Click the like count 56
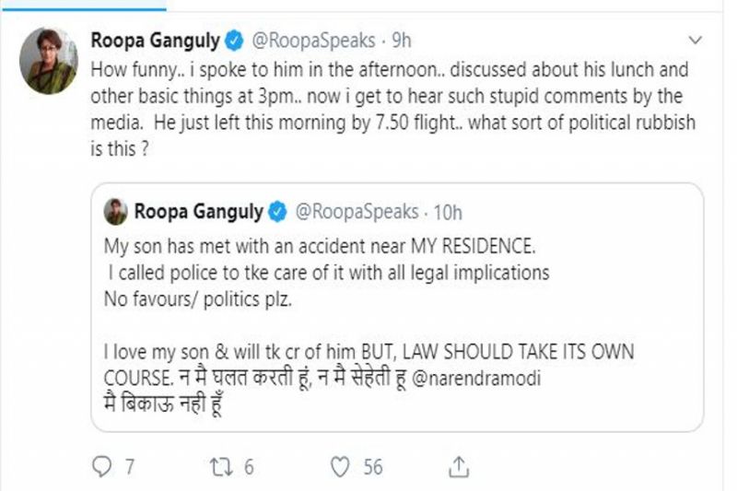This screenshot has width=737, height=491. pos(372,467)
